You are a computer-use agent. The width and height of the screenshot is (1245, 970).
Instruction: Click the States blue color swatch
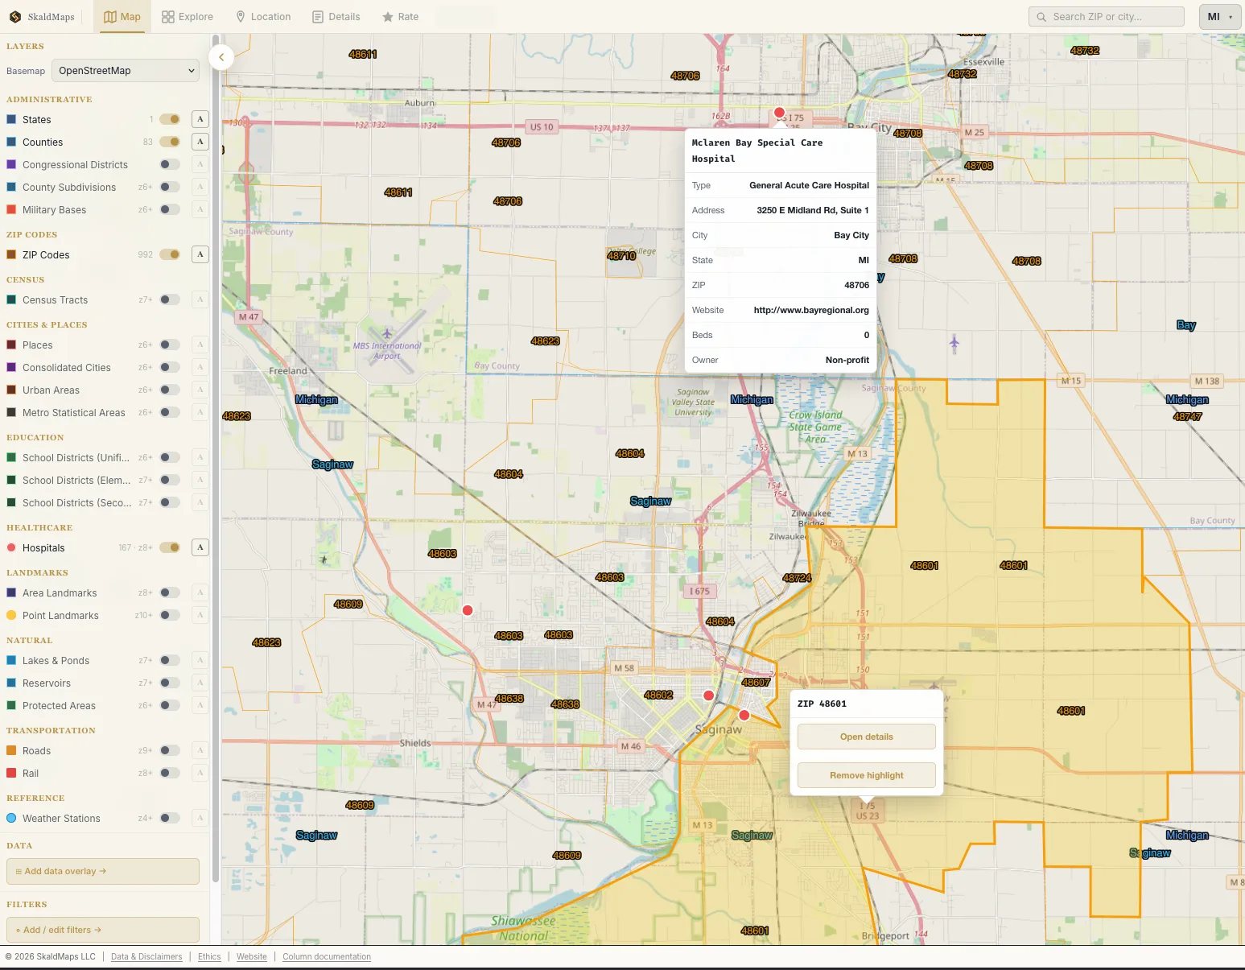tap(11, 119)
